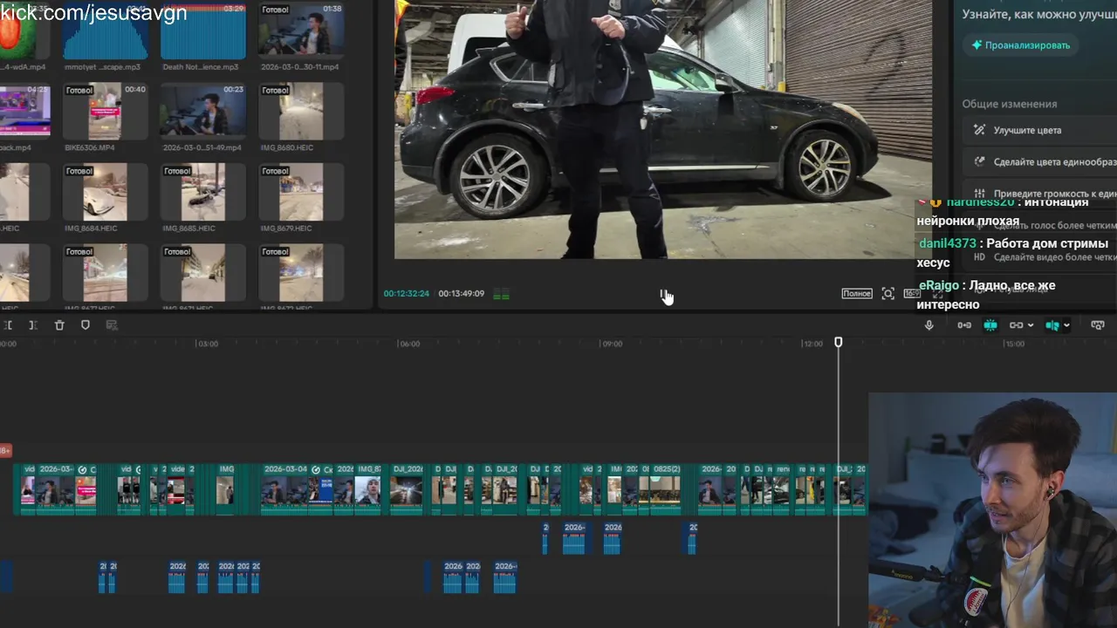
Task: Select the IMG_8679.HEIC thumbnail
Action: pyautogui.click(x=301, y=192)
